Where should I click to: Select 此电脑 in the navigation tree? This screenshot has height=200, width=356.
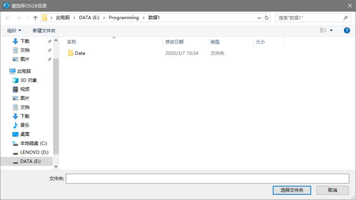(24, 71)
